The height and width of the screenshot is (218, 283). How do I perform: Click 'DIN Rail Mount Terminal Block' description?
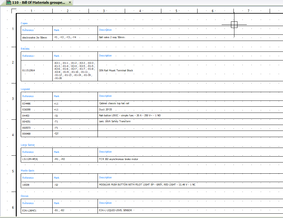coord(116,70)
